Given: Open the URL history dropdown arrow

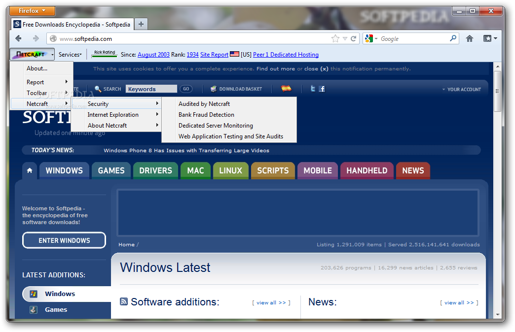Looking at the screenshot, I should [x=345, y=39].
